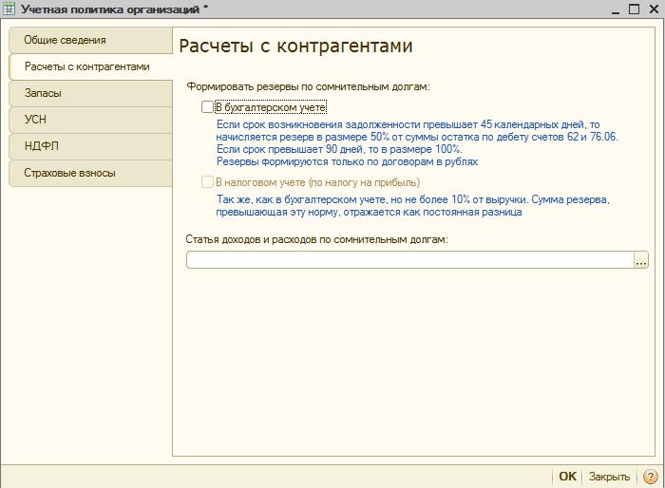665x488 pixels.
Task: Click the 'Статья доходов и расходов' input field
Action: pyautogui.click(x=408, y=260)
